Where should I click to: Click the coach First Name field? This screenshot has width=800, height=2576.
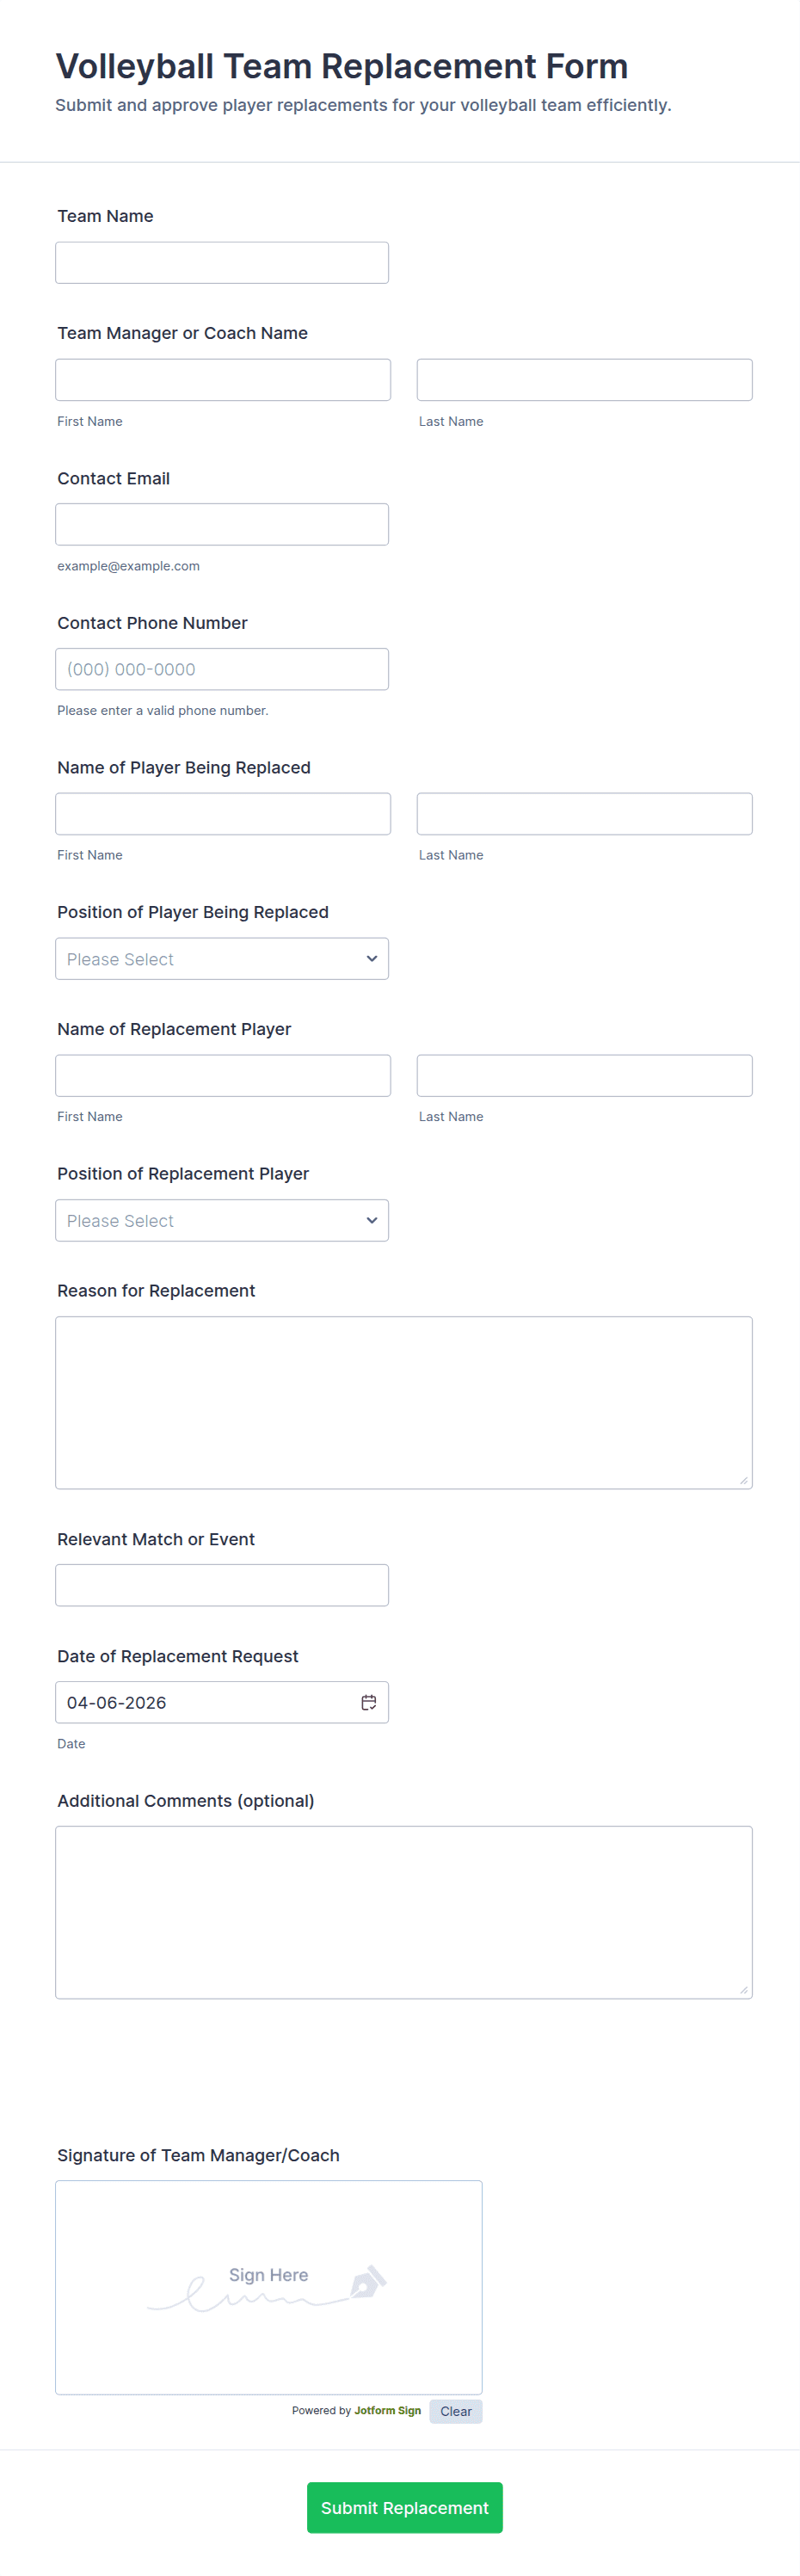pyautogui.click(x=222, y=380)
